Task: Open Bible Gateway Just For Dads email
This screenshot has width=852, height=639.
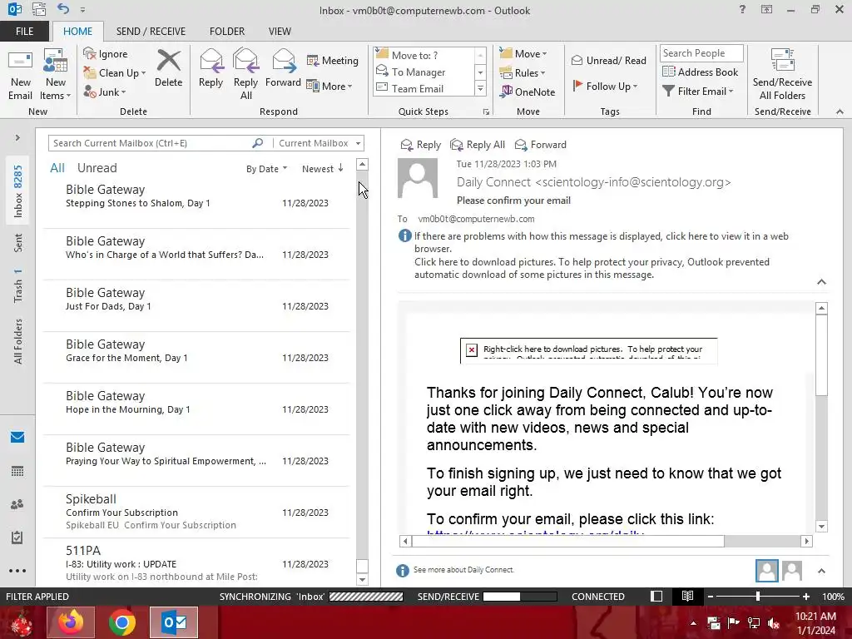Action: pos(196,305)
